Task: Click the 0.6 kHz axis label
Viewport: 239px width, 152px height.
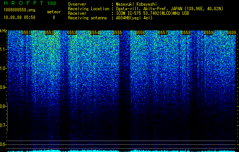Action: click(x=3, y=144)
